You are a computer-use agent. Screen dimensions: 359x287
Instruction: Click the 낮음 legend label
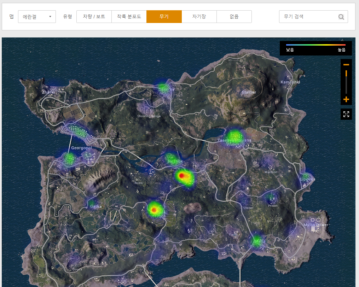(x=290, y=50)
